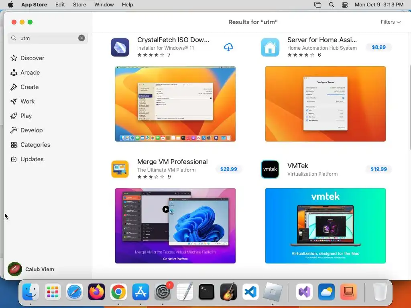
Task: Launch Safari from the Dock
Action: click(x=74, y=292)
